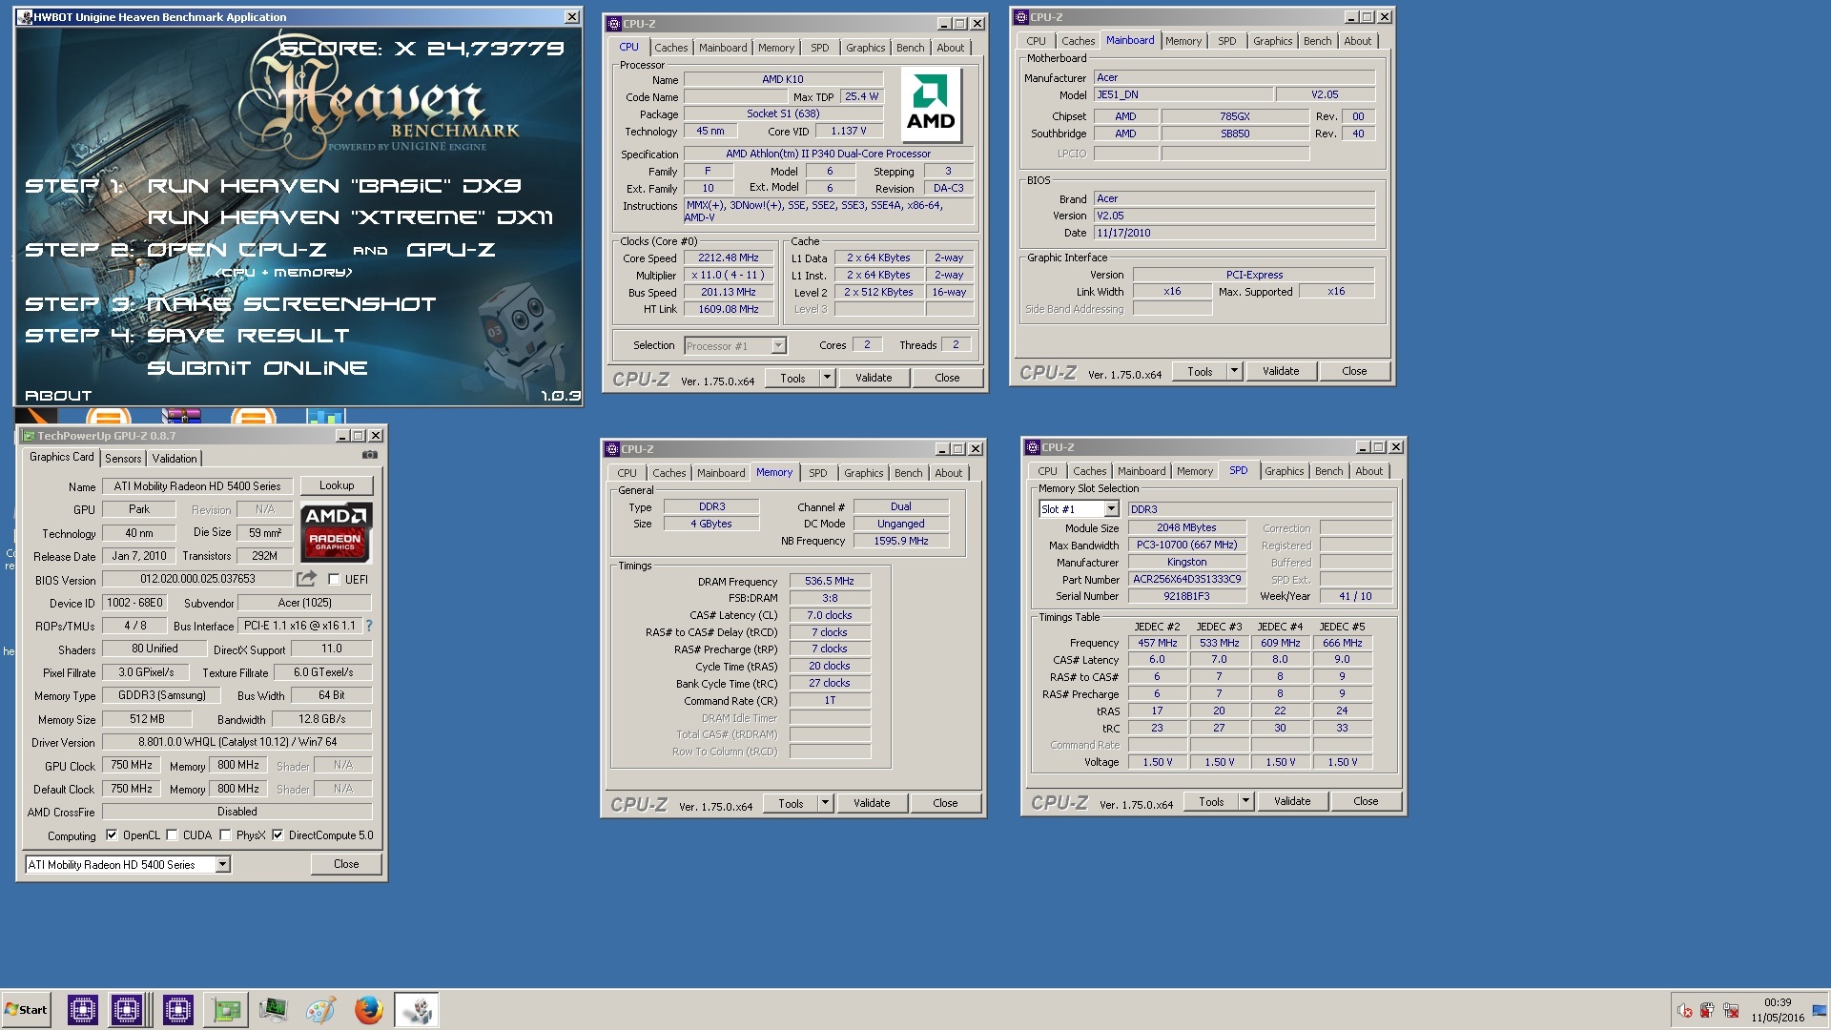Screen dimensions: 1831x1030
Task: Click the show desktop tray icon
Action: pyautogui.click(x=1820, y=1011)
